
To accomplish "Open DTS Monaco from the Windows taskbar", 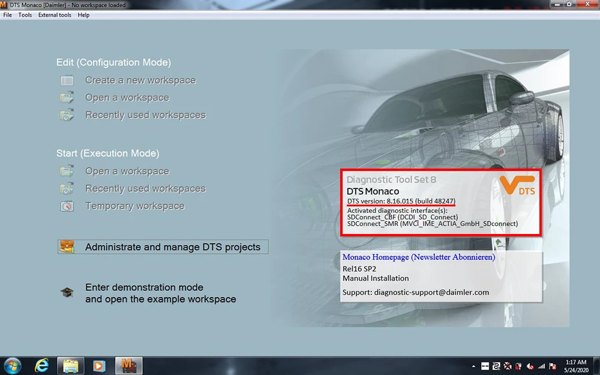I will click(x=128, y=365).
